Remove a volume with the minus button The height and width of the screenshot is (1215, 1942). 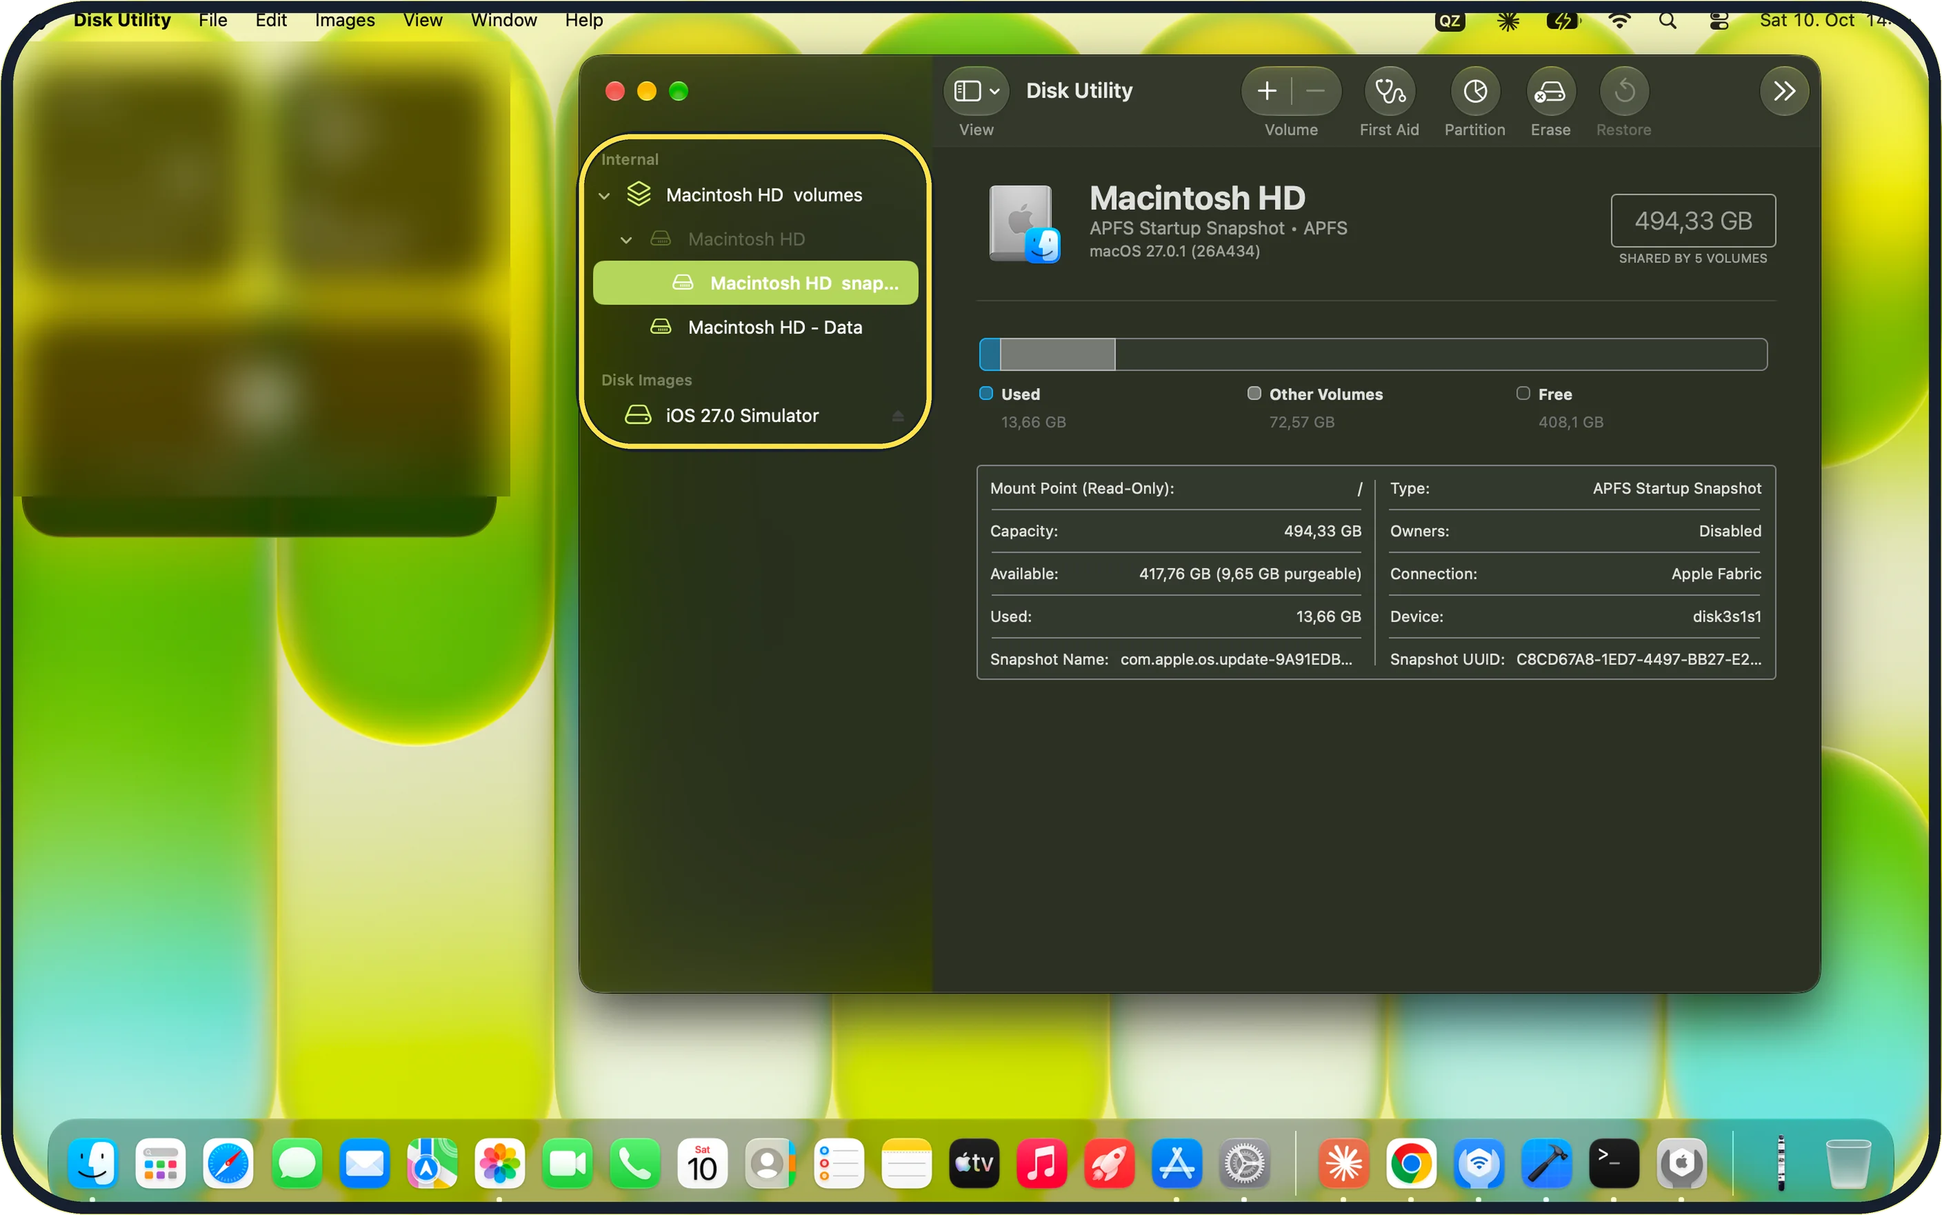click(1315, 91)
